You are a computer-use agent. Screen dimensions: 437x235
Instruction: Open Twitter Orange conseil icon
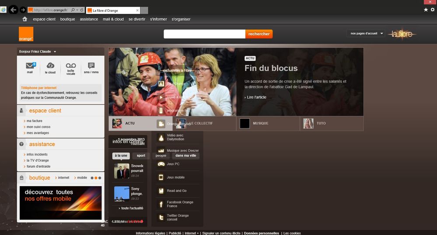(x=161, y=218)
